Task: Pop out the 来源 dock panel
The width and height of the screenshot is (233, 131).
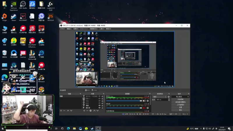Action: coord(104,94)
